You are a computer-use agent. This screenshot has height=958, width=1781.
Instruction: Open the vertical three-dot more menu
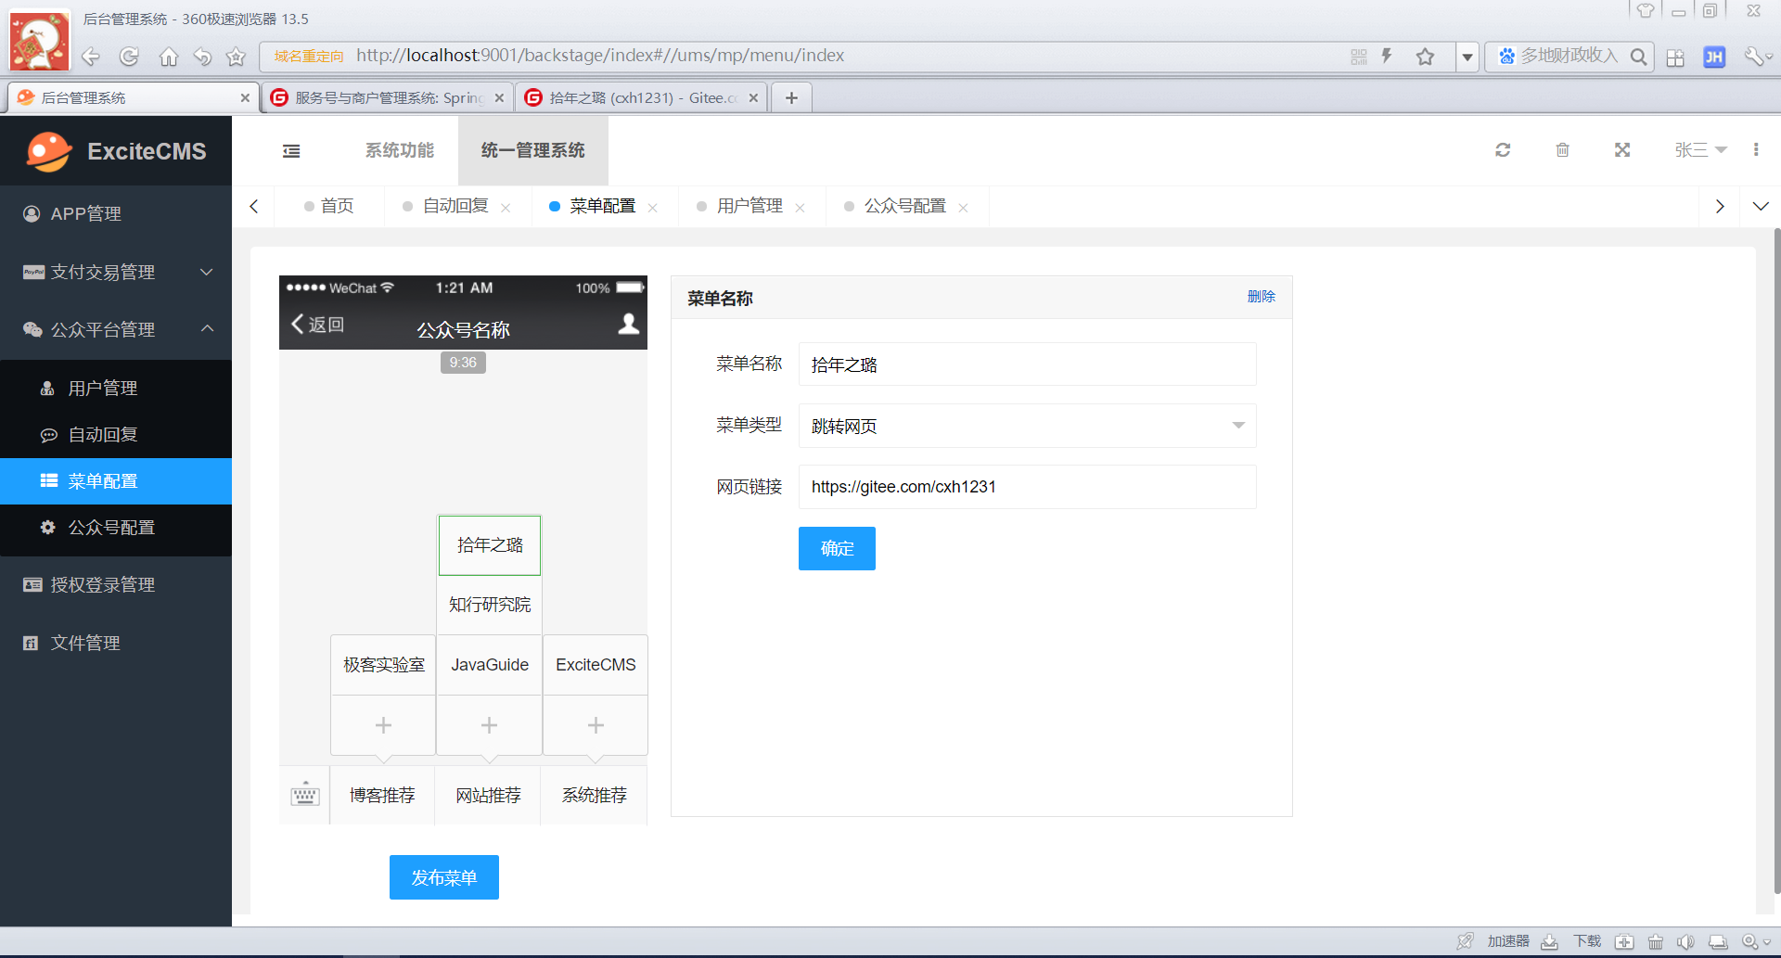pos(1756,150)
